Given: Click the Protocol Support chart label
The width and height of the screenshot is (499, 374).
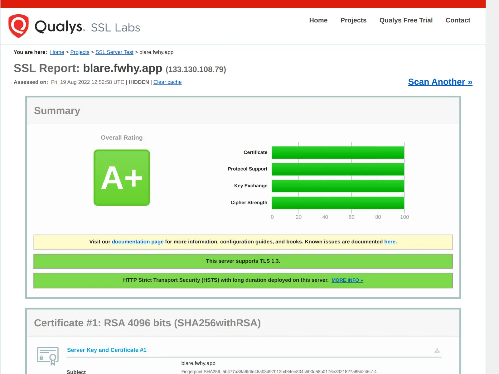Looking at the screenshot, I should click(247, 169).
